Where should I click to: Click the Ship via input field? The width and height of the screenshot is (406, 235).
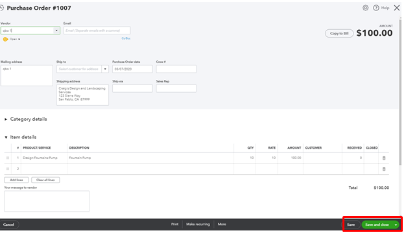pos(132,88)
